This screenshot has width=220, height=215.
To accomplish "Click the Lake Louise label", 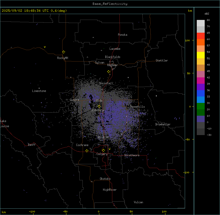I will pyautogui.click(x=5, y=124).
